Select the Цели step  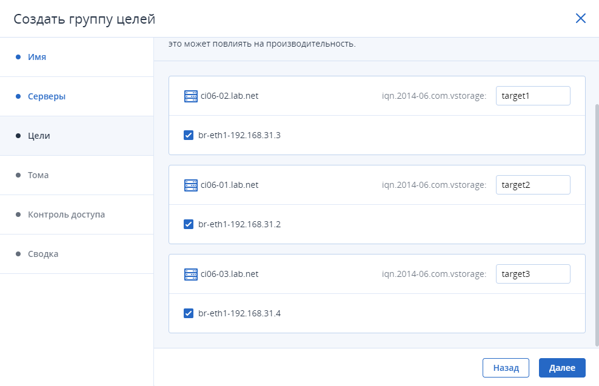pos(76,136)
